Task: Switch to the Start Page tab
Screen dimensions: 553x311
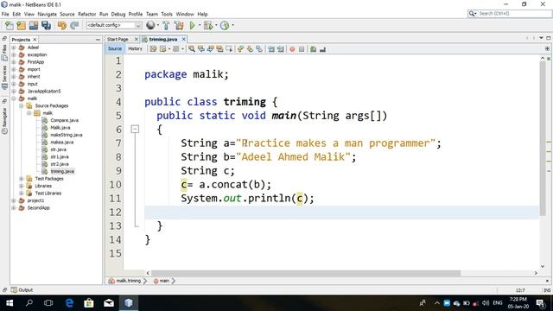Action: click(x=118, y=39)
